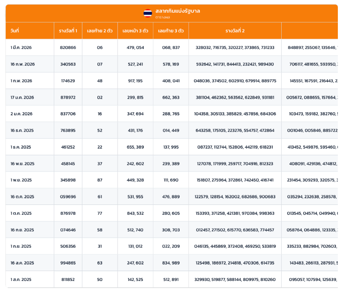
Task: Click the สลากกินแบ่งรัฐบาล title text
Action: pos(177,11)
